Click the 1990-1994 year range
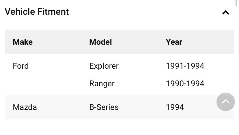The width and height of the screenshot is (239, 135). tap(185, 84)
